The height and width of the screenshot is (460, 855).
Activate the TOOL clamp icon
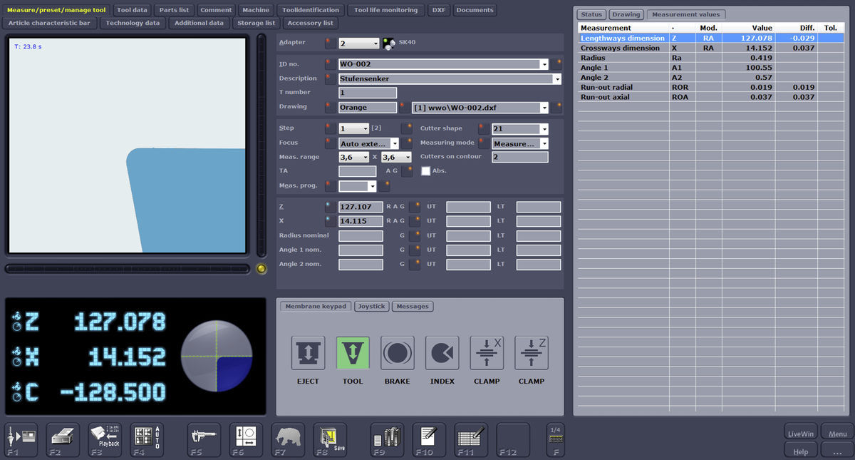(x=353, y=352)
